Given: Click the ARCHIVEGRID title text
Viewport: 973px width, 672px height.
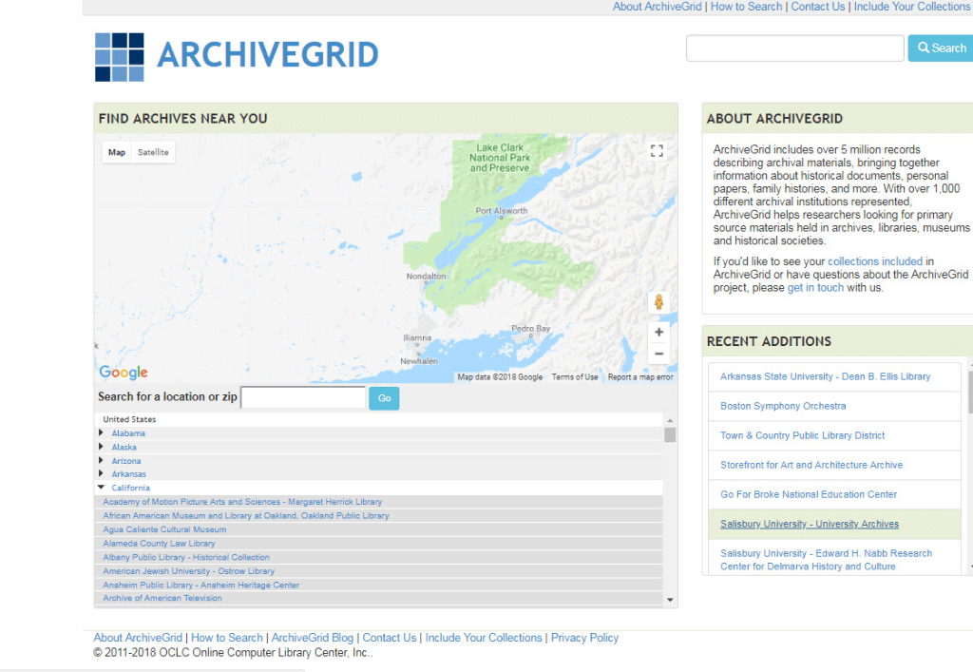Looking at the screenshot, I should point(267,54).
